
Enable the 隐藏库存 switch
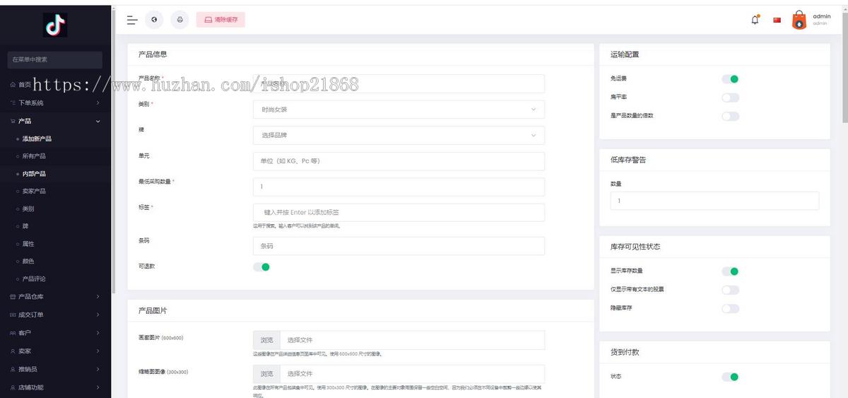pos(730,308)
